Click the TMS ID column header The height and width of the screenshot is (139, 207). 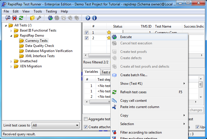tap(138, 26)
